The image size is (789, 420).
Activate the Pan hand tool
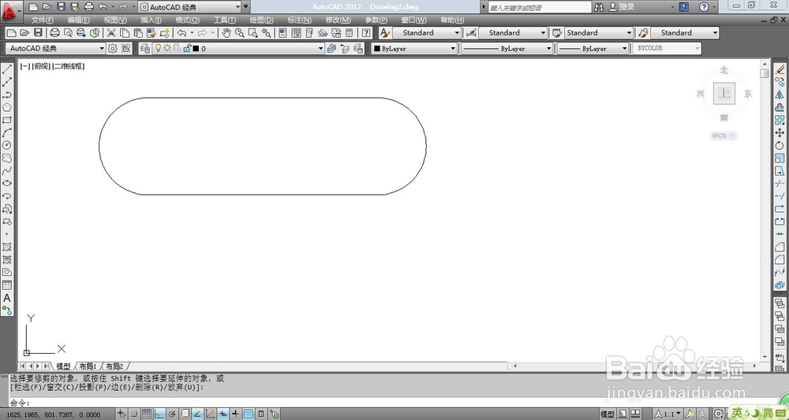click(226, 32)
